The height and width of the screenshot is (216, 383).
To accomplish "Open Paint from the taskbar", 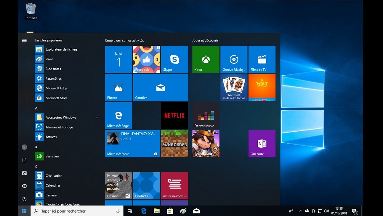I will click(183, 211).
